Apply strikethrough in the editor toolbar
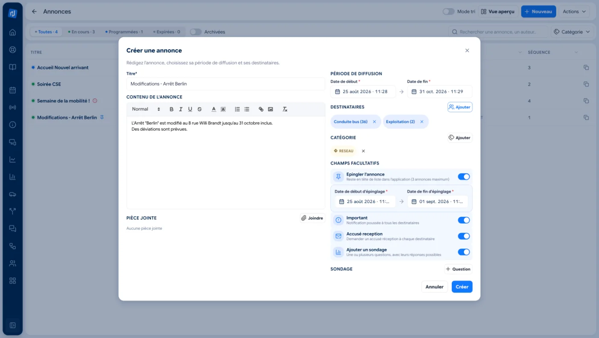The width and height of the screenshot is (599, 338). tap(199, 109)
